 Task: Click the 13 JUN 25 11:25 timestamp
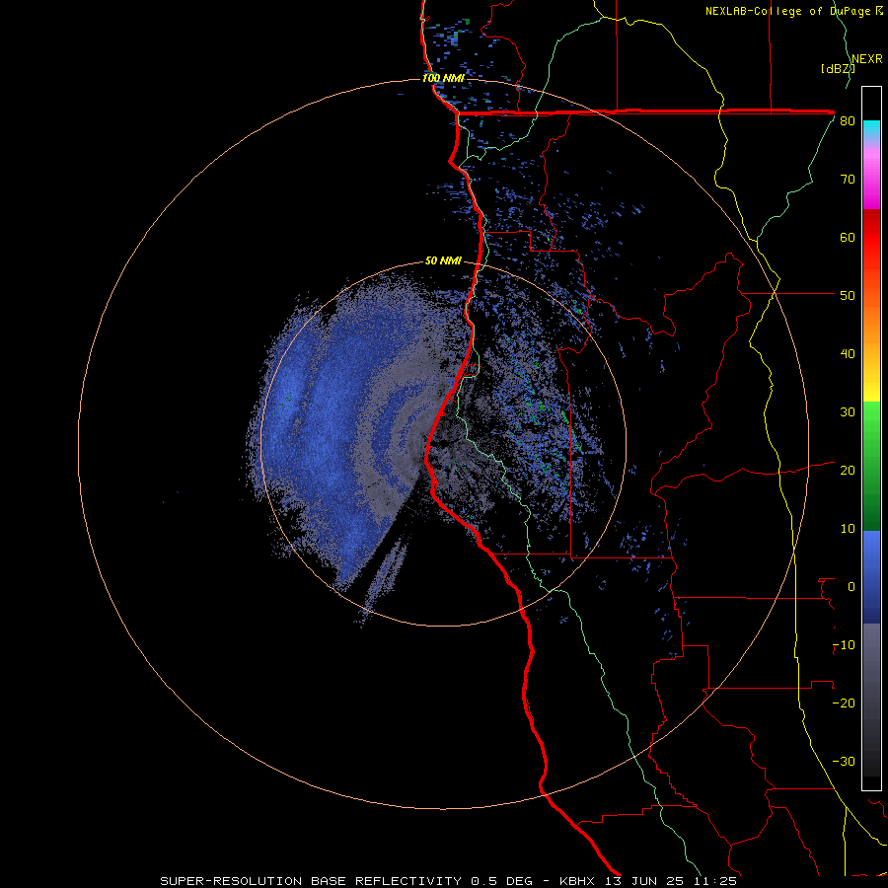[x=671, y=881]
